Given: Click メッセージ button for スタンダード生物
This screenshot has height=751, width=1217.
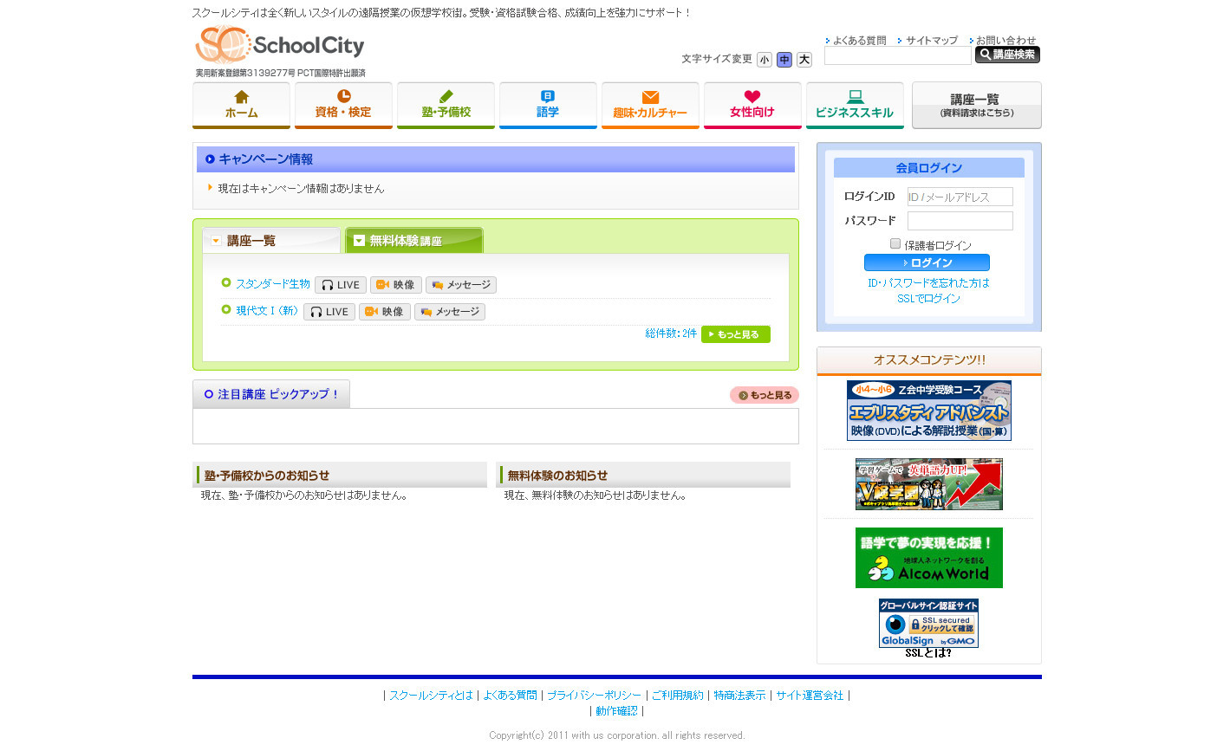Looking at the screenshot, I should [x=461, y=285].
